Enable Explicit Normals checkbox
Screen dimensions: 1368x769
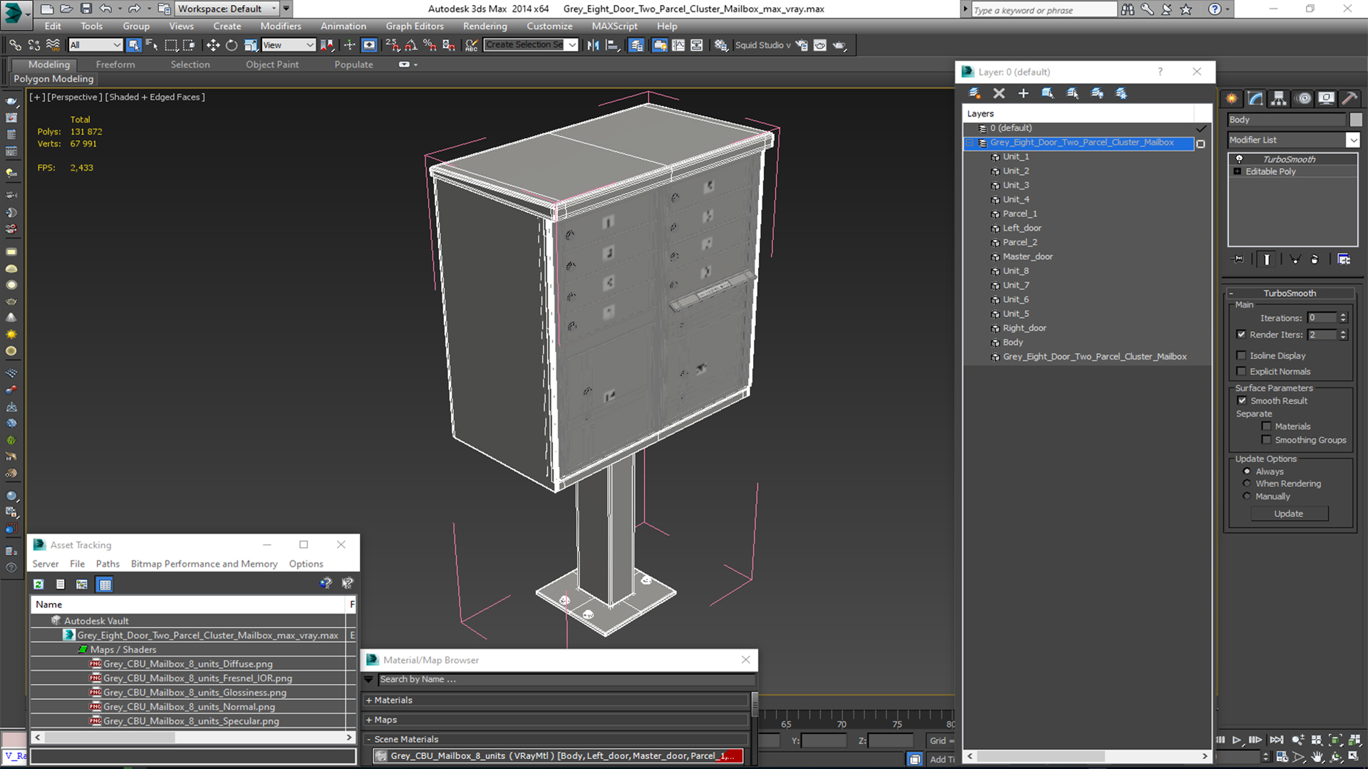[1241, 371]
